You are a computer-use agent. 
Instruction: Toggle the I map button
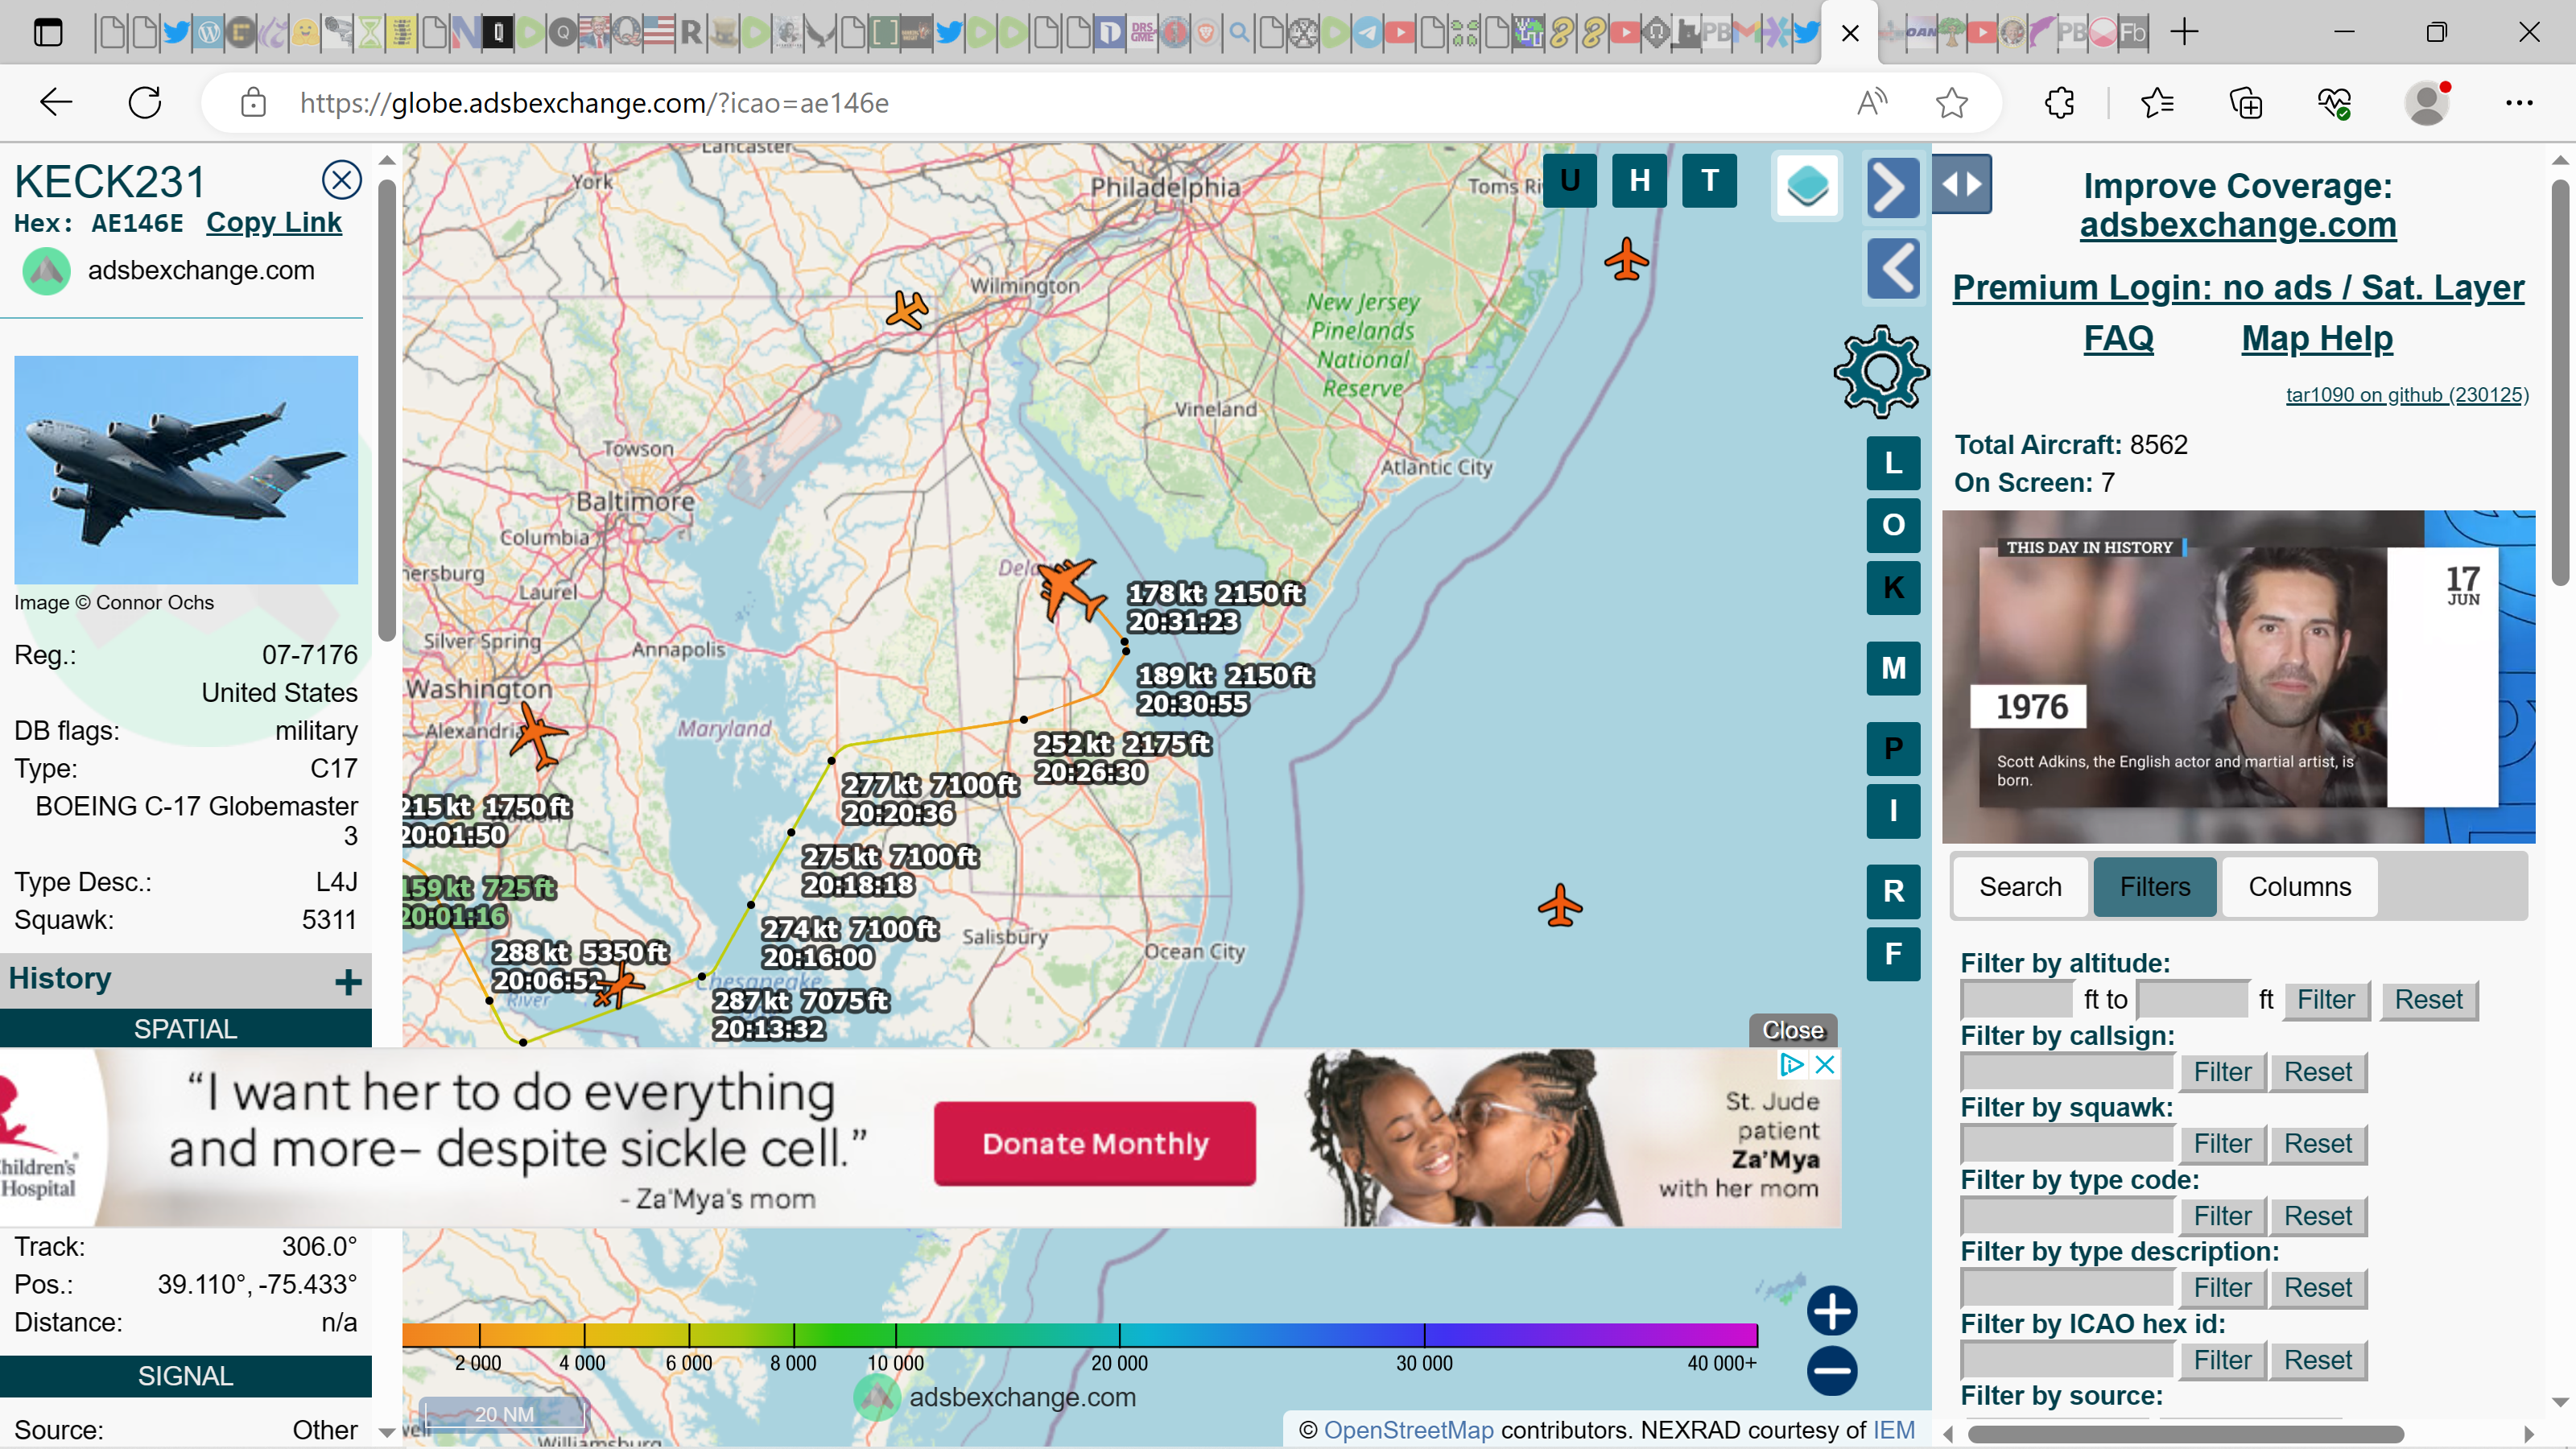(x=1893, y=811)
